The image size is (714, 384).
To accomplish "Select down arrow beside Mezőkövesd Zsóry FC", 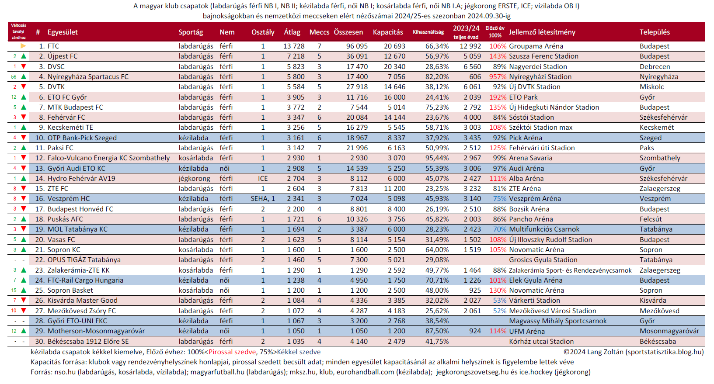I will 24,311.
